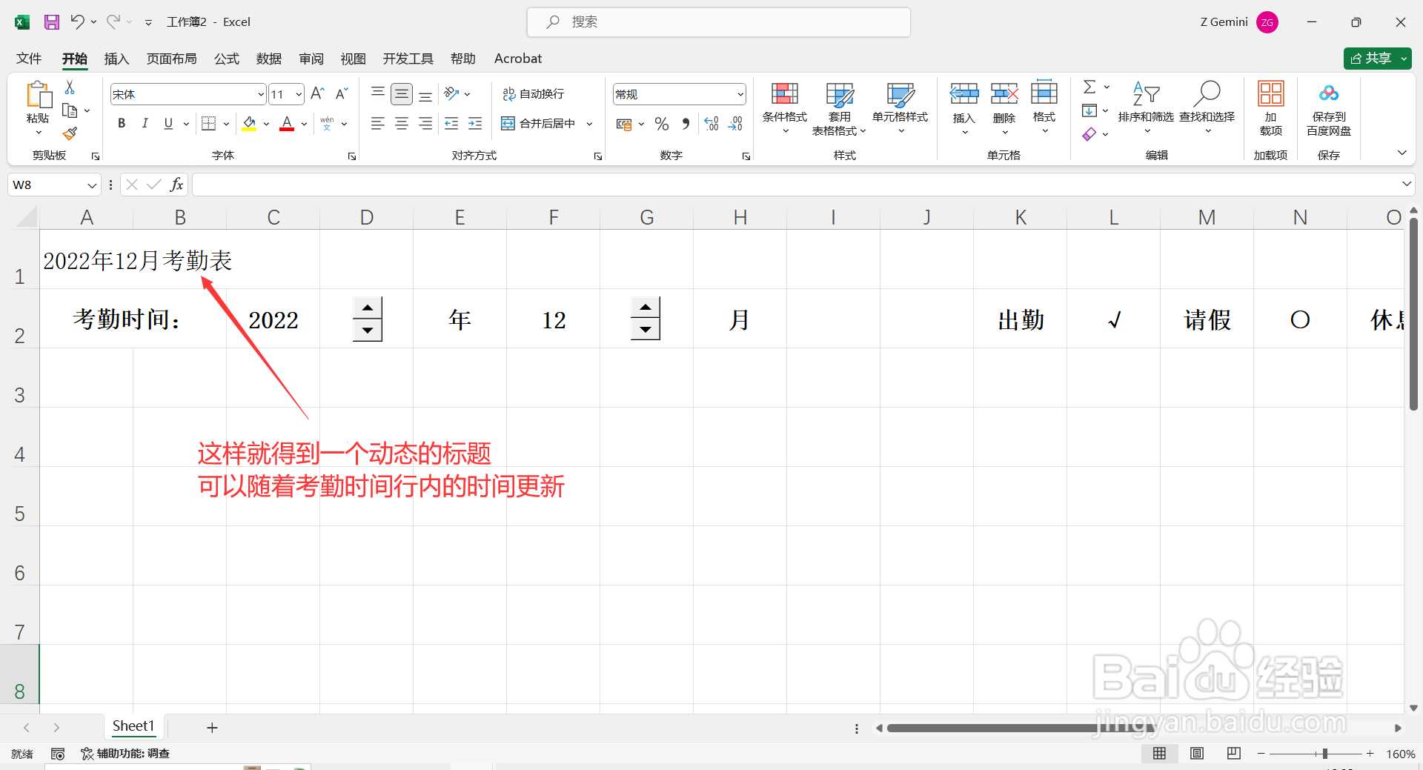Open the font color dropdown arrow
This screenshot has height=770, width=1423.
coord(303,123)
